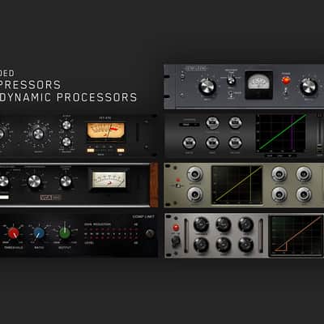Click the top left black knob on silver compressor

[x=201, y=224]
